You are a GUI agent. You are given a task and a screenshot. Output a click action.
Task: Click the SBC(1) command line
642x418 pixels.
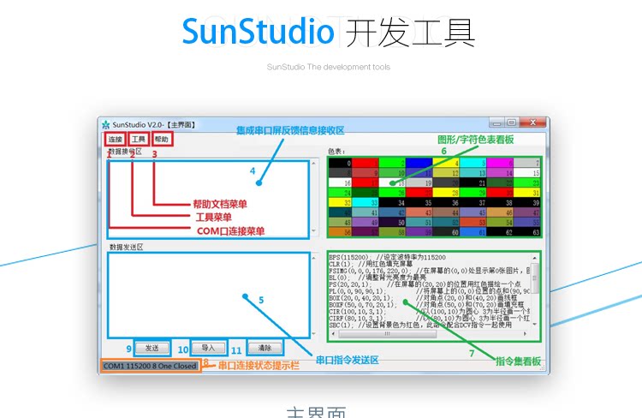pos(420,325)
